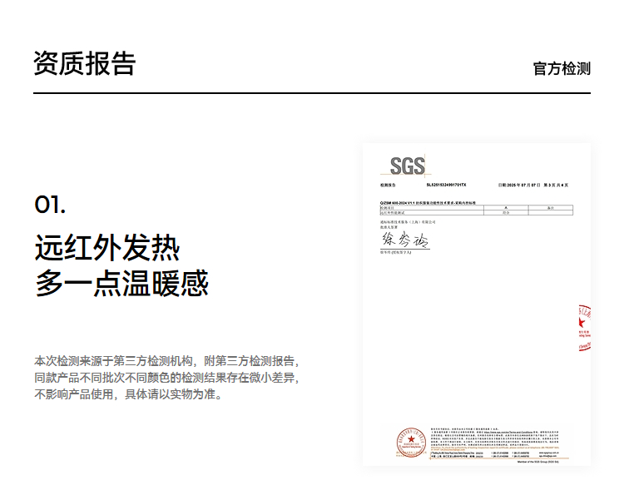
Task: Click the partial red stamp on right edge
Action: tap(583, 329)
